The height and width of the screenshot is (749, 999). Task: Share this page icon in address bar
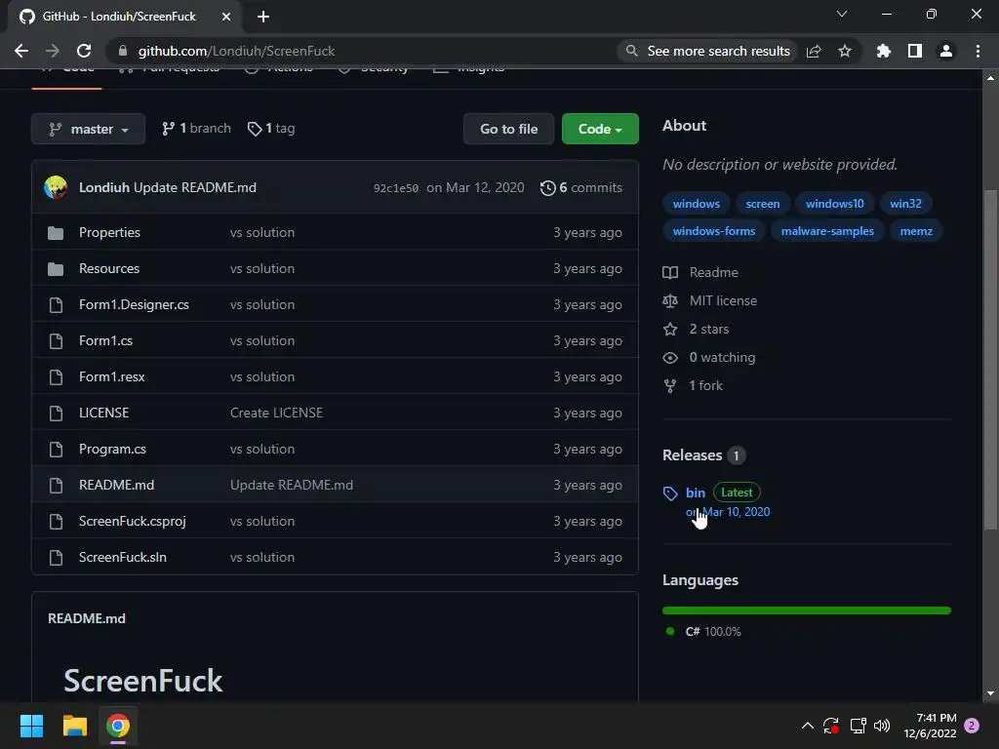[x=814, y=51]
